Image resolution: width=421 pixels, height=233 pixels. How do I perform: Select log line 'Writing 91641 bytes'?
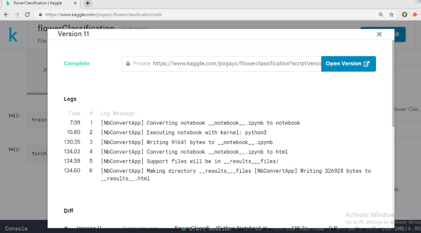pyautogui.click(x=187, y=142)
